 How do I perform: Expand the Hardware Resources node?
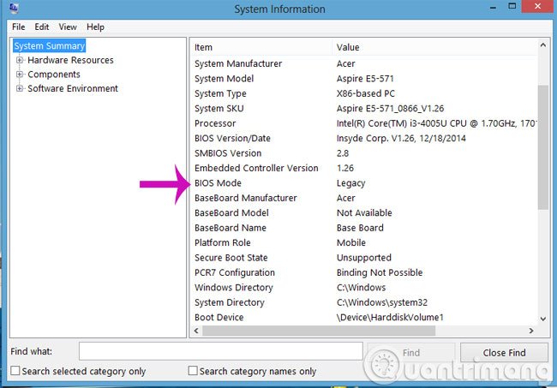pos(20,60)
